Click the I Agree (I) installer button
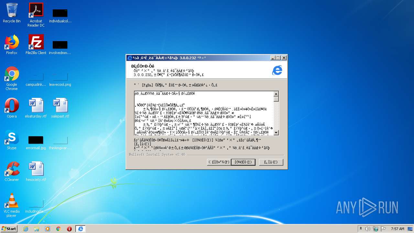The image size is (414, 233). coord(243,162)
